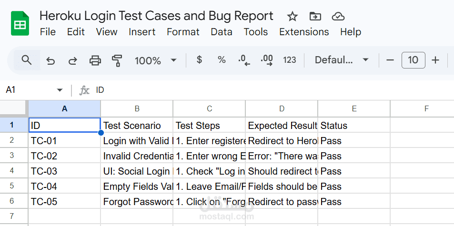Screen dimensions: 454x226
Task: Format as currency with dollar icon
Action: click(x=199, y=60)
